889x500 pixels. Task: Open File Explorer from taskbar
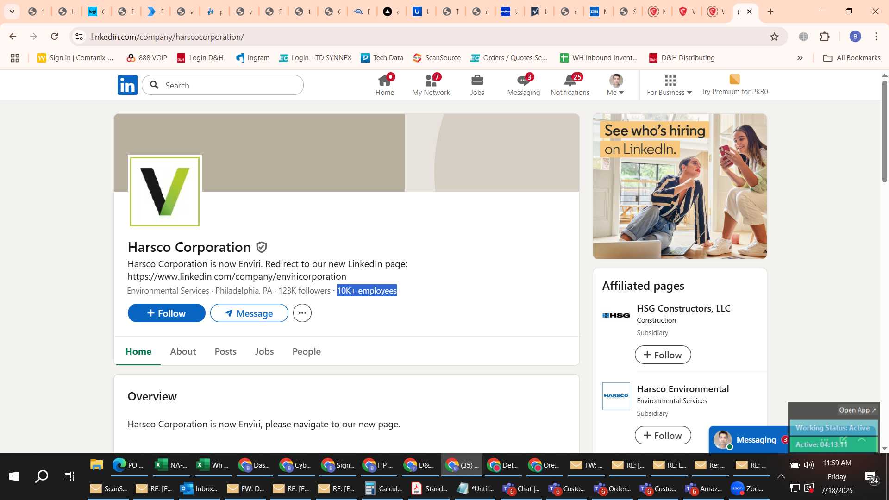tap(96, 465)
